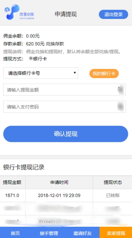
Task: Click the 提现金额 column header
Action: pyautogui.click(x=12, y=182)
